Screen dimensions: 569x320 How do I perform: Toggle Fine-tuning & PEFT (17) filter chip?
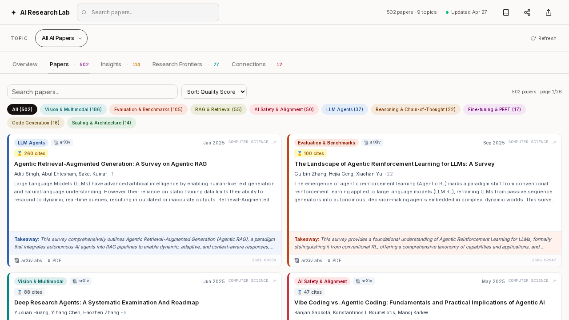pyautogui.click(x=494, y=109)
